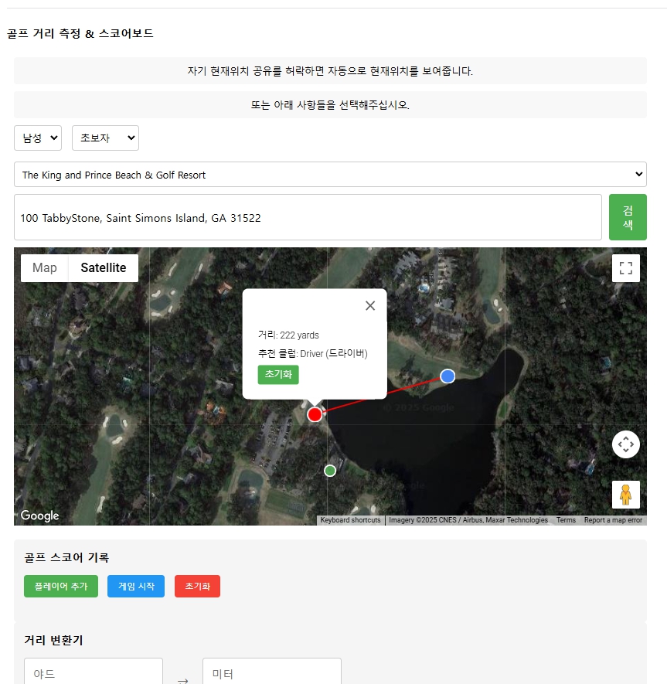
Task: Click the address search input field
Action: (x=308, y=218)
